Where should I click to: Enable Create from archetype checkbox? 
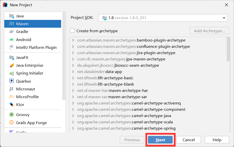(72, 31)
